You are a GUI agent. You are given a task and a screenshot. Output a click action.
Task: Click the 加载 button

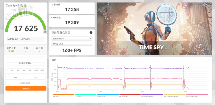click(15, 77)
